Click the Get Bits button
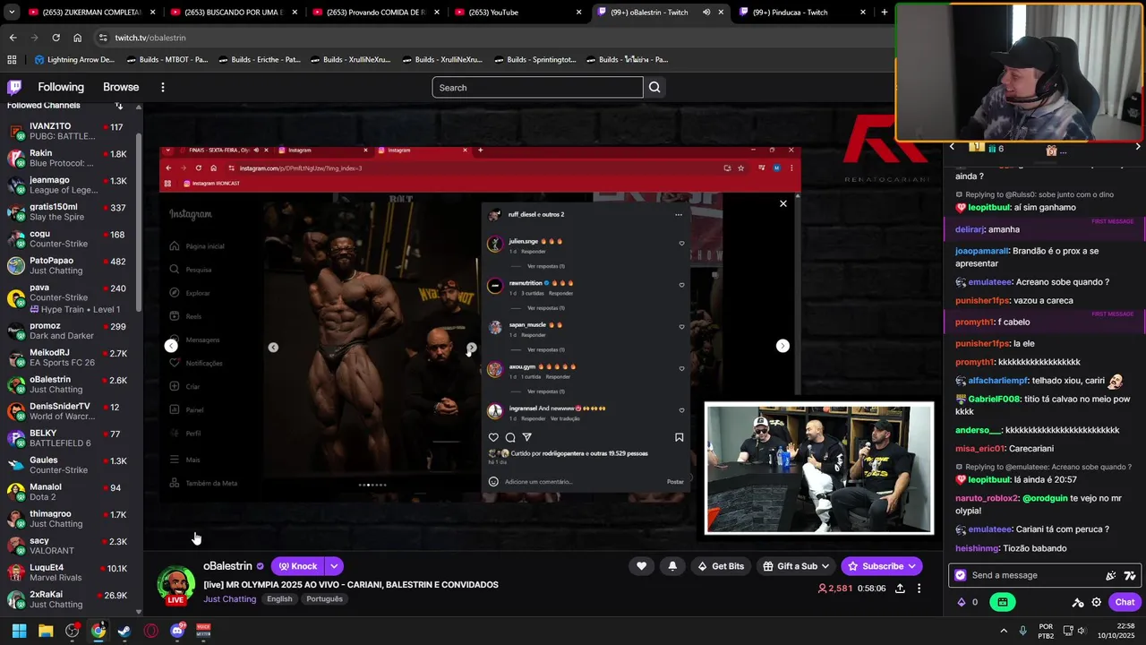The height and width of the screenshot is (645, 1146). point(721,566)
